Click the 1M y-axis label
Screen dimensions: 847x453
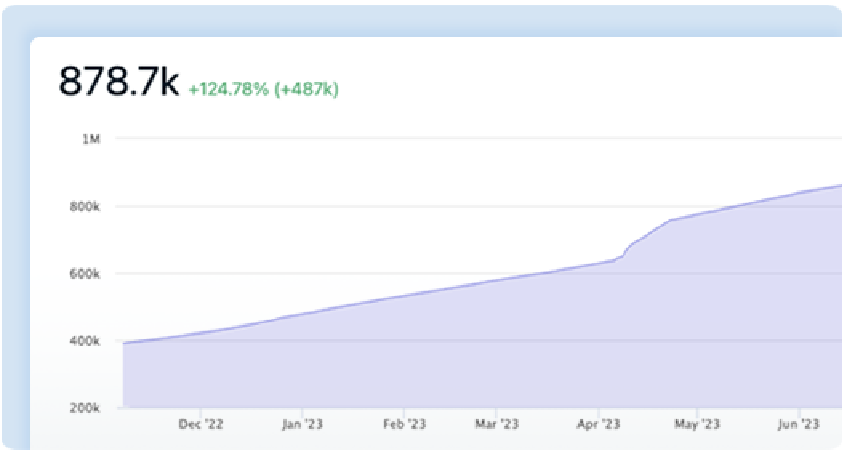(x=91, y=139)
